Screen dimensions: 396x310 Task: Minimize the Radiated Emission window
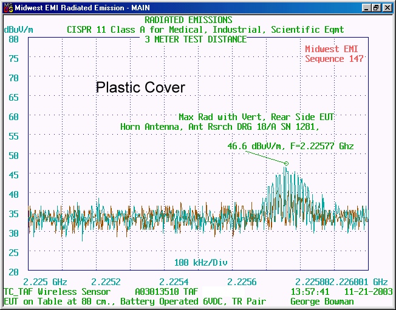coord(366,8)
